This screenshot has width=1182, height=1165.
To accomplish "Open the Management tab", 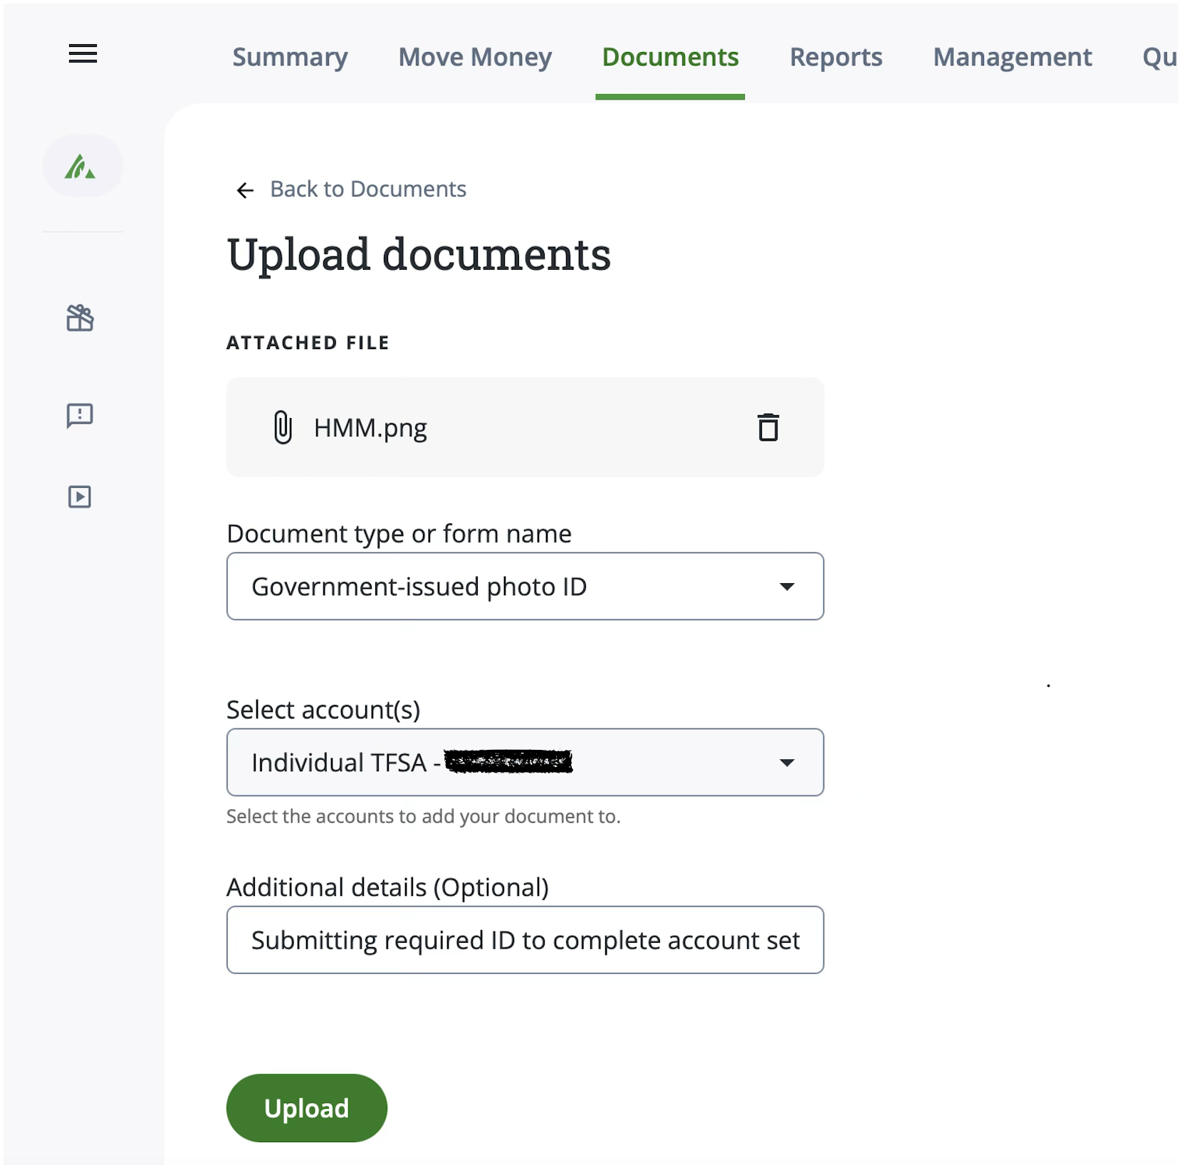I will (1013, 57).
